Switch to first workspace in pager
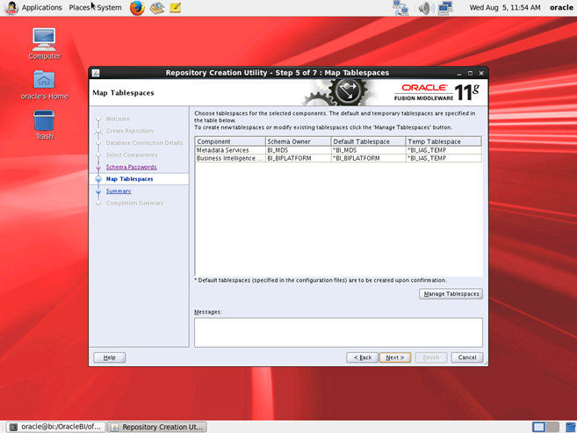Viewport: 577px width, 433px height. coord(538,427)
